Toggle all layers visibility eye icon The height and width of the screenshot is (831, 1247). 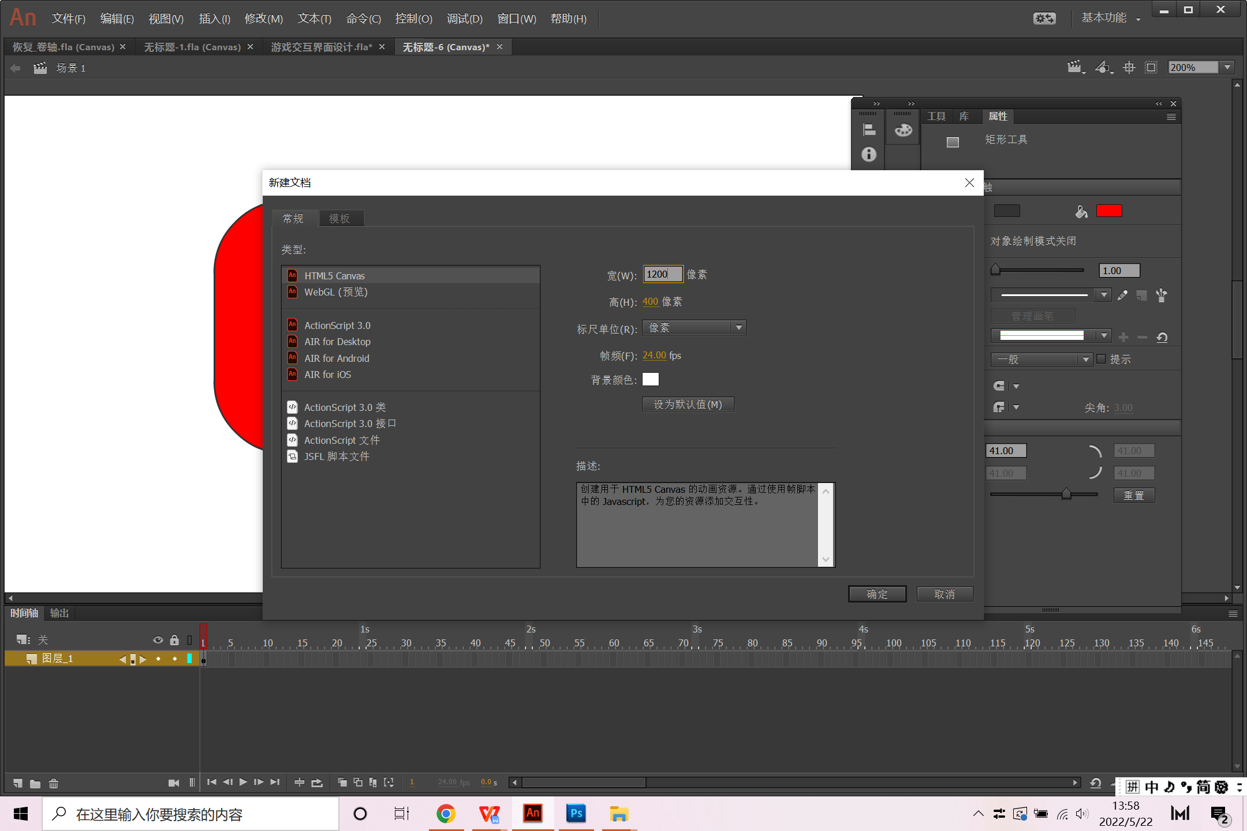[x=158, y=639]
